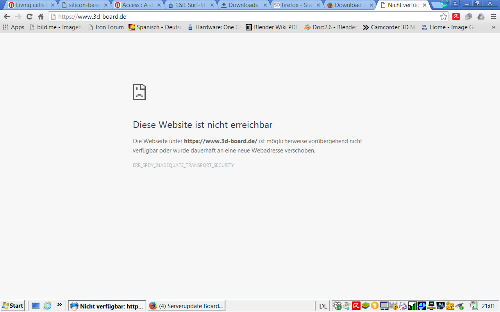Click the gray documents extension icon
500x312 pixels.
(468, 17)
